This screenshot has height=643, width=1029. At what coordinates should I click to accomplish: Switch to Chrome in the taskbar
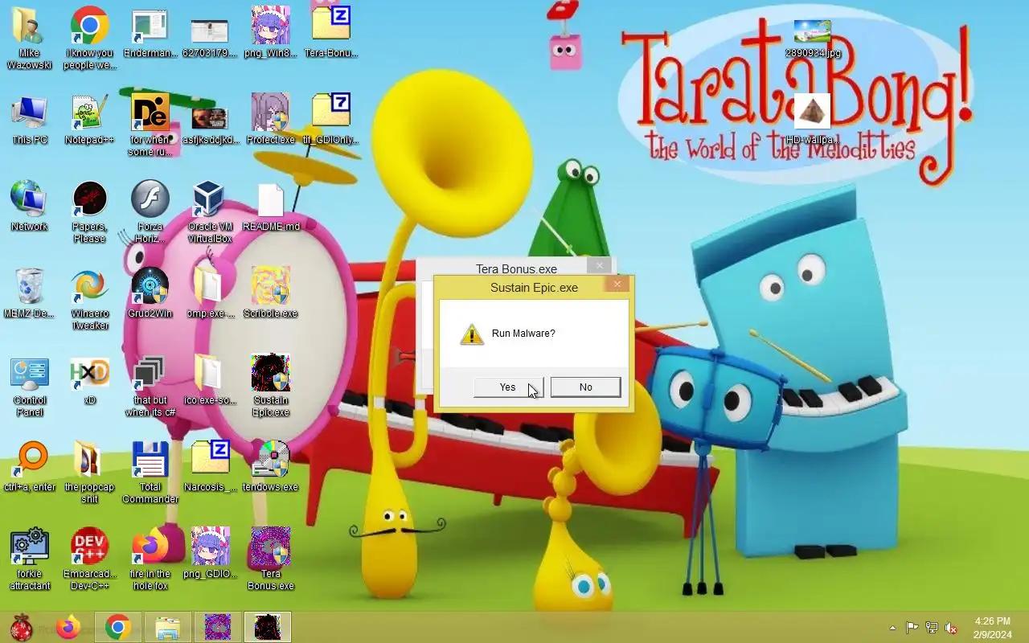[118, 627]
